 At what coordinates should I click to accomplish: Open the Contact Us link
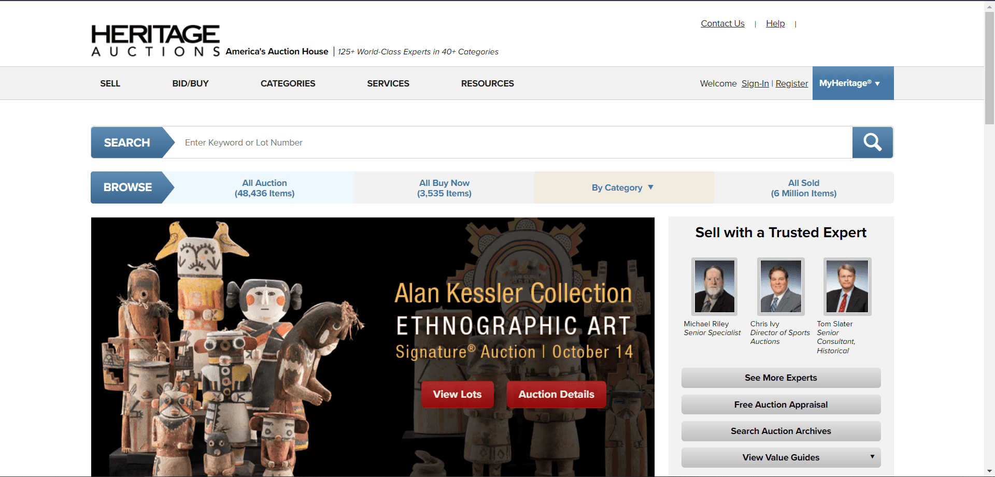[x=722, y=23]
